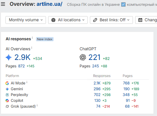Open AI Mode pages value 768

[x=126, y=83]
